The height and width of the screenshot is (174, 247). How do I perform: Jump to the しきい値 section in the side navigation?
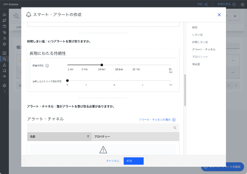click(197, 35)
